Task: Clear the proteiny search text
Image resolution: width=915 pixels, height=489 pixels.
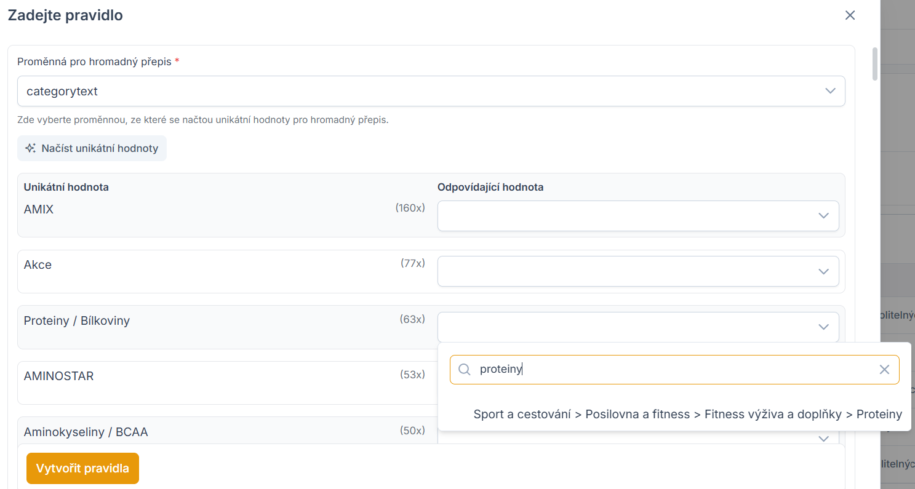Action: (x=884, y=370)
